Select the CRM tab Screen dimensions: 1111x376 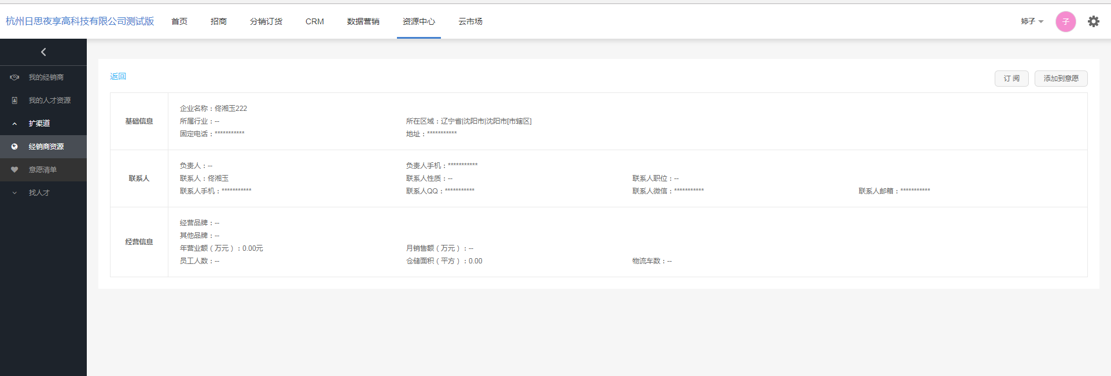315,21
